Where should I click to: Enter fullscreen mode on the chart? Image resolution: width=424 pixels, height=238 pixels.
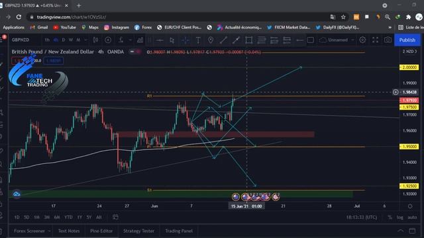[x=375, y=40]
